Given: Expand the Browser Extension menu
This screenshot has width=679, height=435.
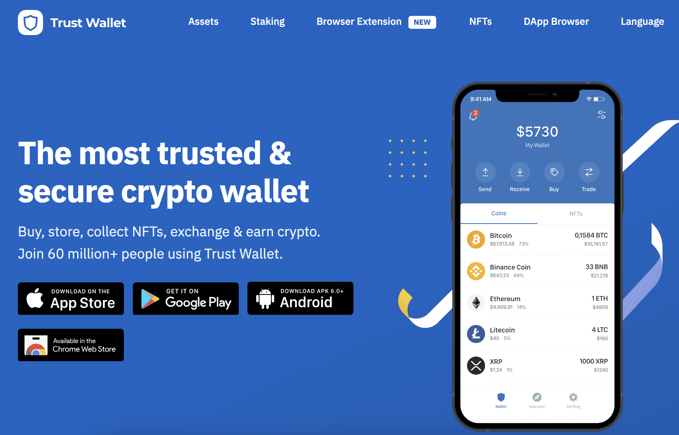Looking at the screenshot, I should point(359,21).
